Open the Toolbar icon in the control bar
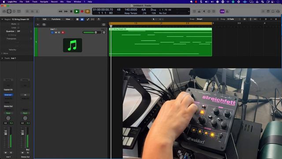Screen dimensions: 282x159 point(19,11)
